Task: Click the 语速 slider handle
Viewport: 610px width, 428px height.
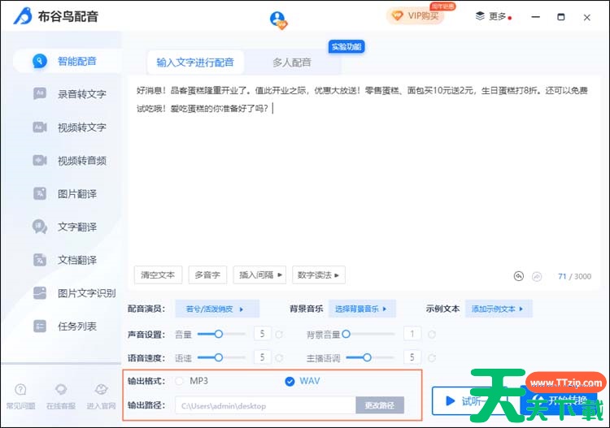Action: (219, 357)
